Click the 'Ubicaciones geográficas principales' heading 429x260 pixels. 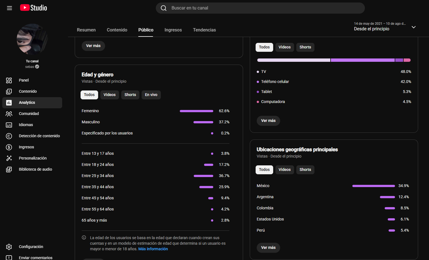click(x=297, y=149)
